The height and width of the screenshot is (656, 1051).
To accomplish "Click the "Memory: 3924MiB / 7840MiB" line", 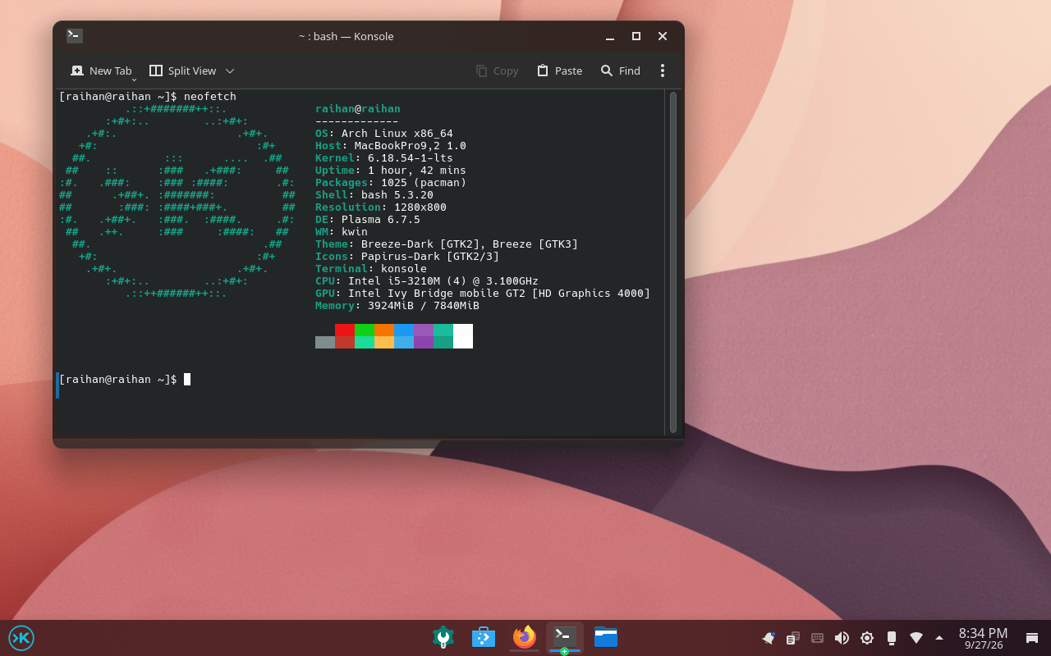I will point(397,306).
